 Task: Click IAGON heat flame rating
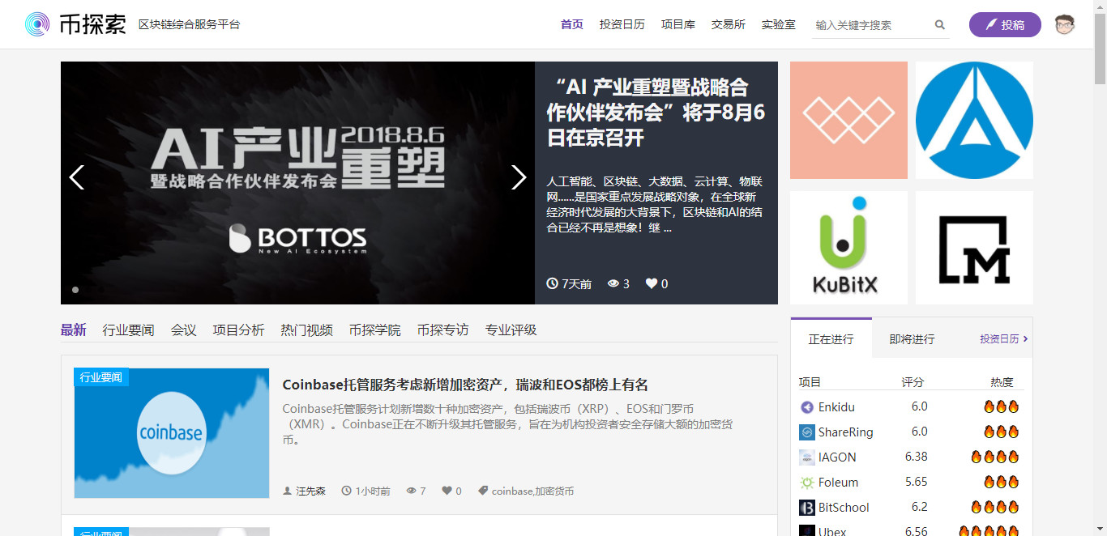[995, 457]
